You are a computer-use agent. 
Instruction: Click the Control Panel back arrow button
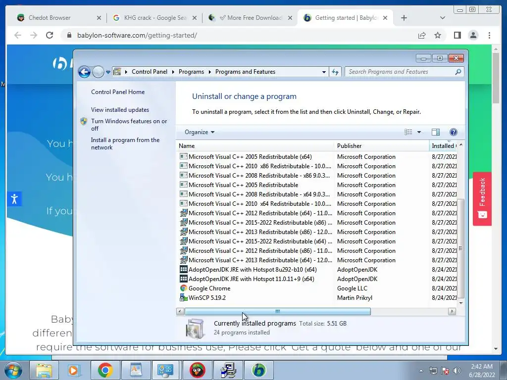point(84,72)
